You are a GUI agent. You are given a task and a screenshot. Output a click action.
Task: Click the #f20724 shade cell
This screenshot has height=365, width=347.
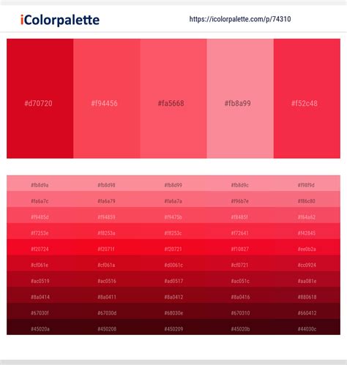click(x=40, y=247)
